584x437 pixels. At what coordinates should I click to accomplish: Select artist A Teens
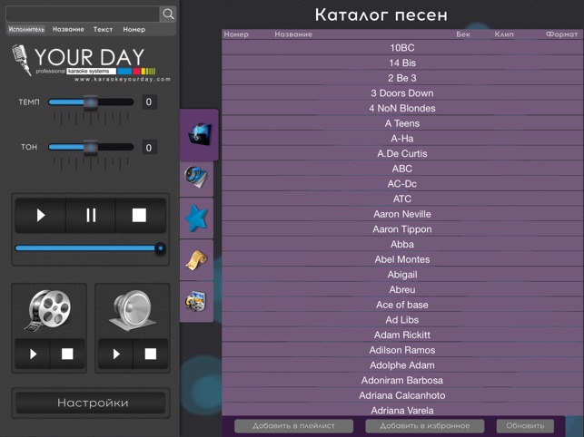tap(402, 123)
